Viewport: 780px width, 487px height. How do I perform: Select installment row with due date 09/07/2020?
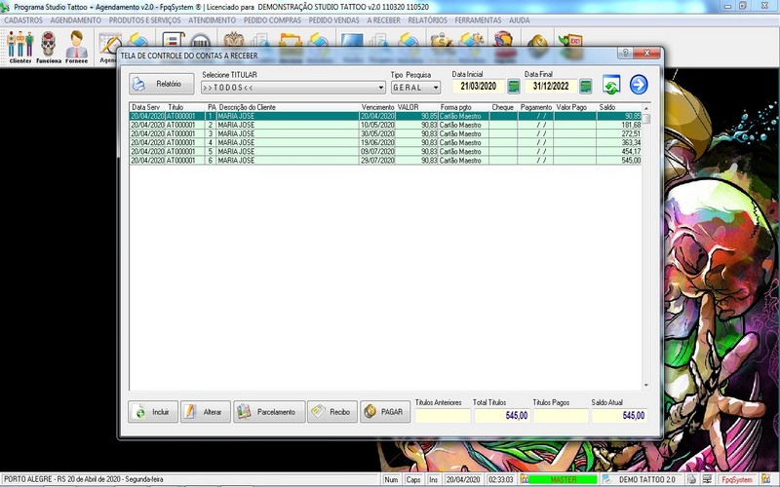[x=385, y=152]
